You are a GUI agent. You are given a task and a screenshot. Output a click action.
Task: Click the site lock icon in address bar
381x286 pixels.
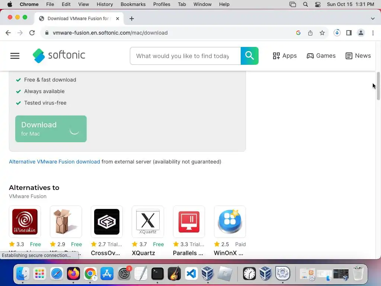coord(47,33)
